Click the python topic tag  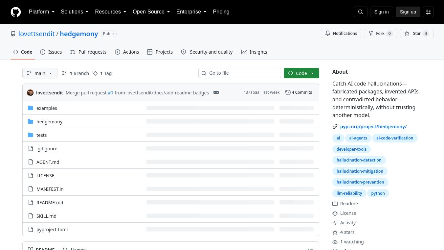pyautogui.click(x=378, y=193)
